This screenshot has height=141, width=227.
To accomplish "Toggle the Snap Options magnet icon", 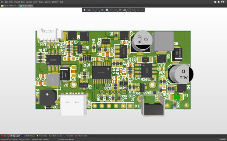I will click(89, 10).
